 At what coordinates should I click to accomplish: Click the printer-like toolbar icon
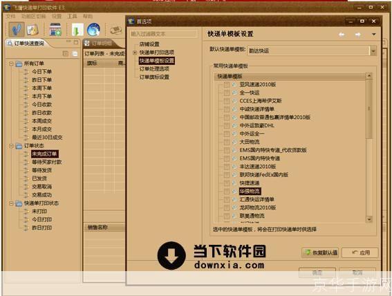tap(115, 30)
